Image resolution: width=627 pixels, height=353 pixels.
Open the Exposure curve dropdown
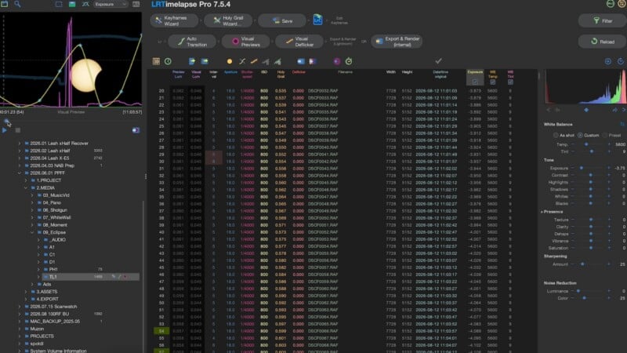(111, 4)
